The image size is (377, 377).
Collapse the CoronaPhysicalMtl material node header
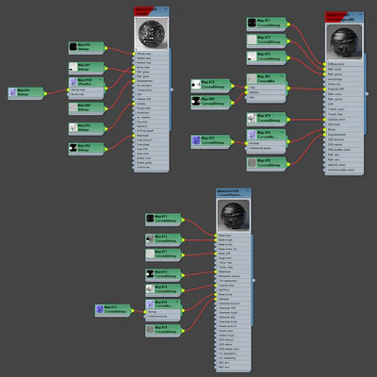247,190
